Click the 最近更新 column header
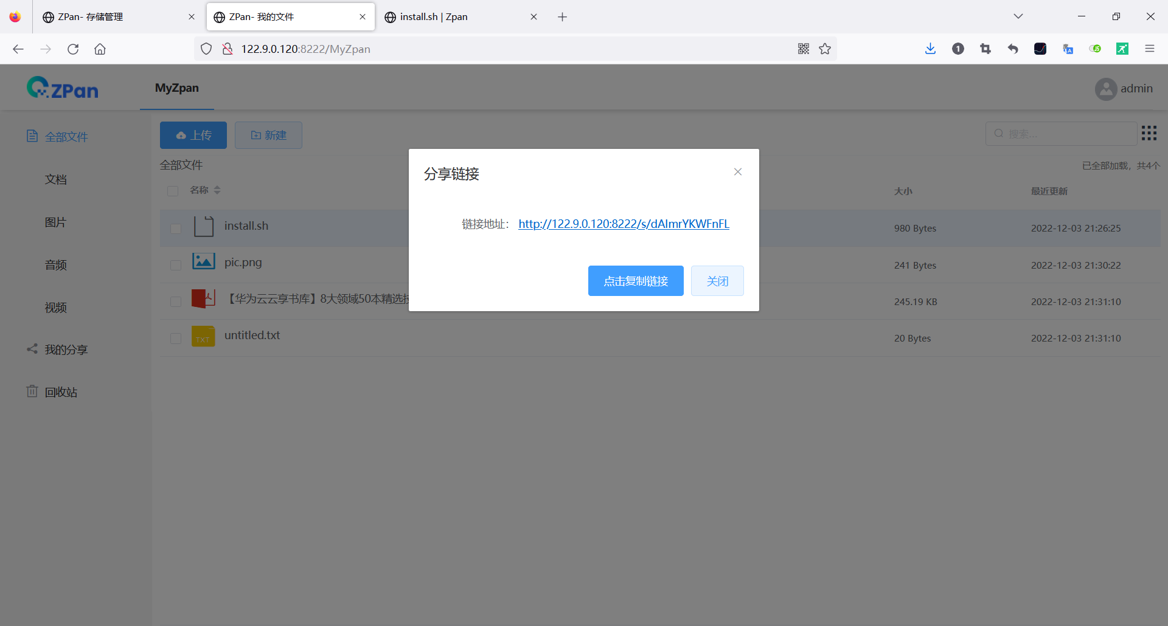Screen dimensions: 1168x626 coord(1049,191)
